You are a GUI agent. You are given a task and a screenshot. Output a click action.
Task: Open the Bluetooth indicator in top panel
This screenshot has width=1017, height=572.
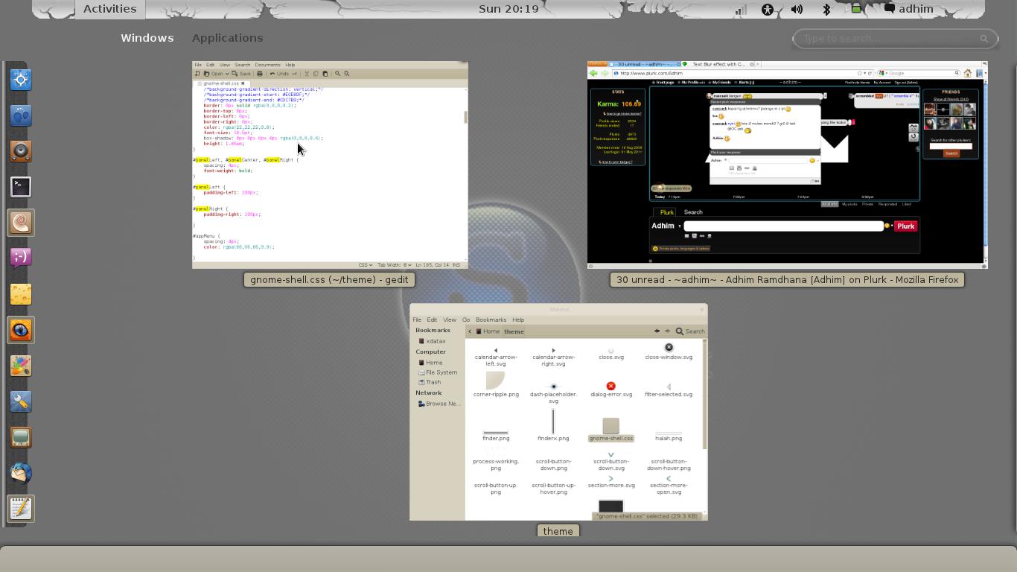point(826,9)
